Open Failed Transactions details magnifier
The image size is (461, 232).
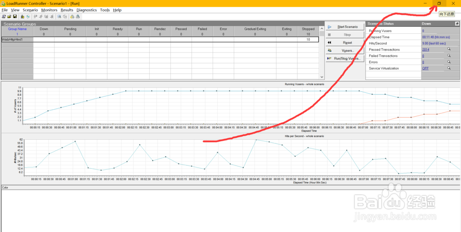[x=449, y=55]
